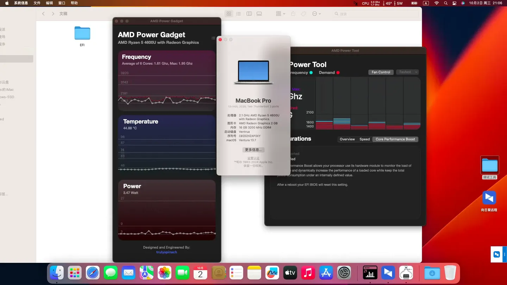Image resolution: width=507 pixels, height=285 pixels.
Task: Click the battery charging status icon
Action: (x=414, y=3)
